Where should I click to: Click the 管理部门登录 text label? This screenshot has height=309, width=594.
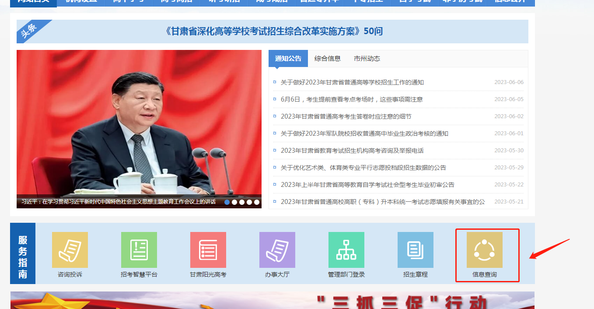pyautogui.click(x=346, y=275)
